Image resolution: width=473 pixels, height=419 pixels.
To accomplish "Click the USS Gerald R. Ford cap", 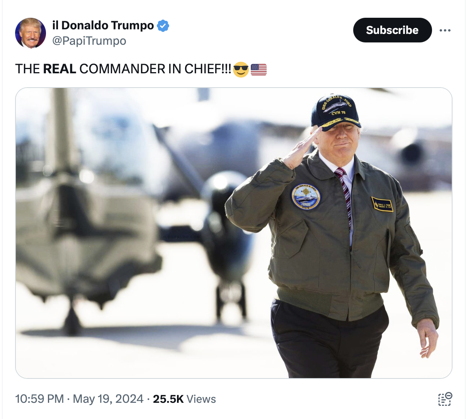I will pyautogui.click(x=335, y=111).
